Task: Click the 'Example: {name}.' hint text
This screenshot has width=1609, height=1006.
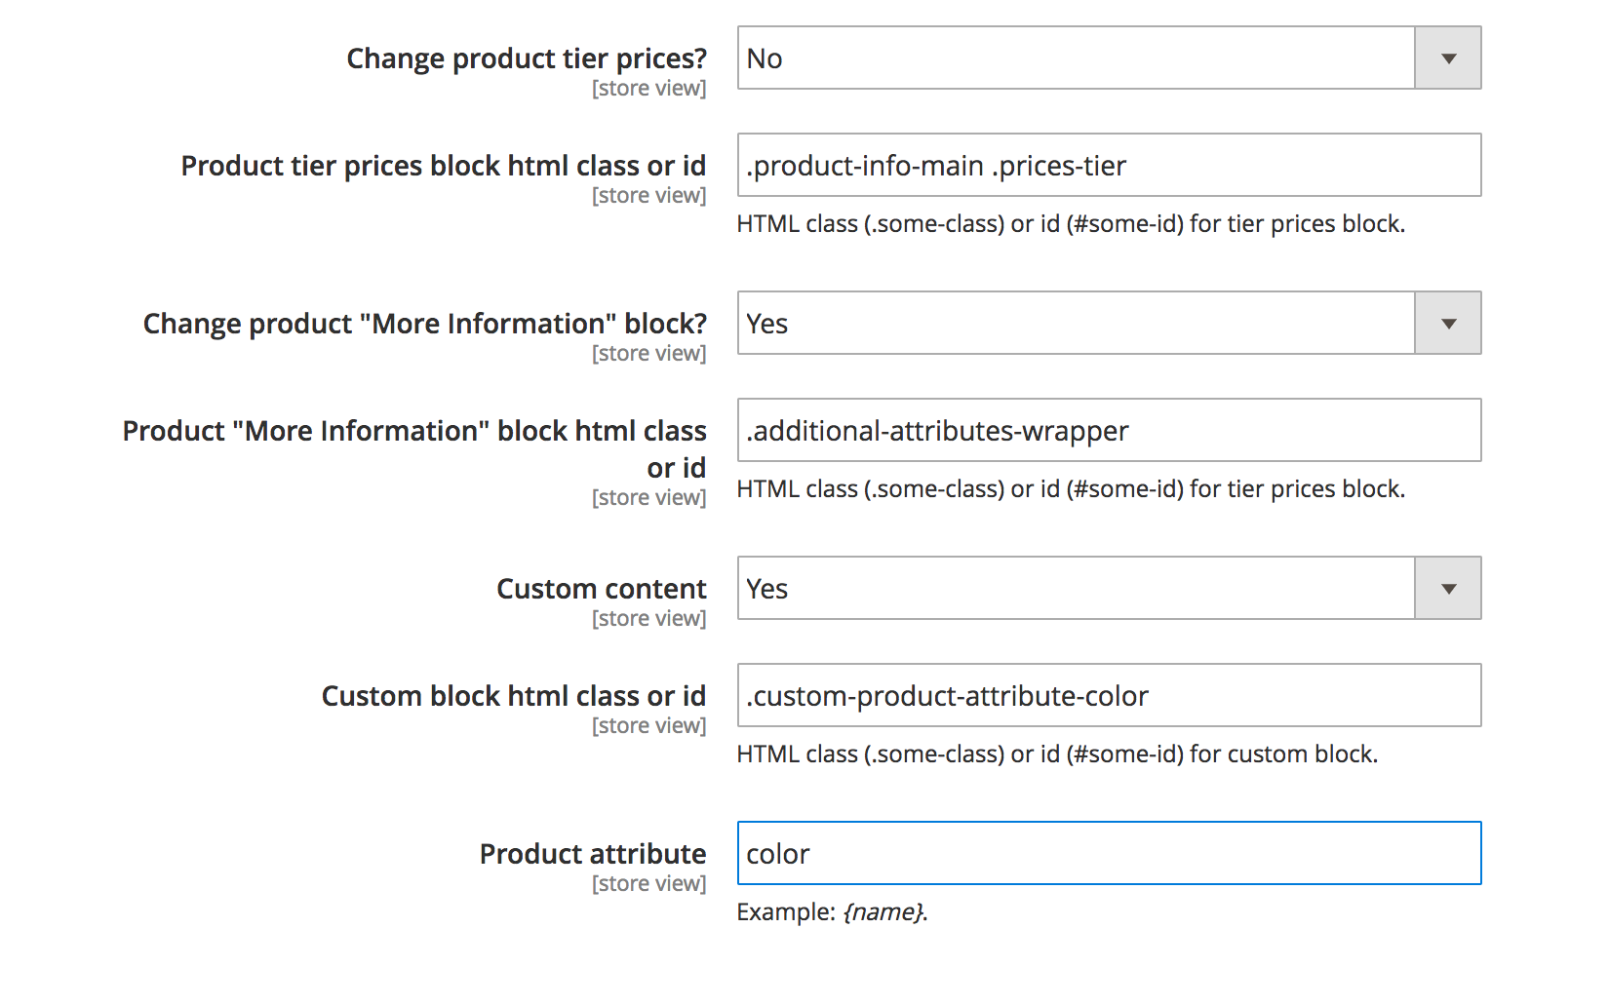Action: point(832,912)
